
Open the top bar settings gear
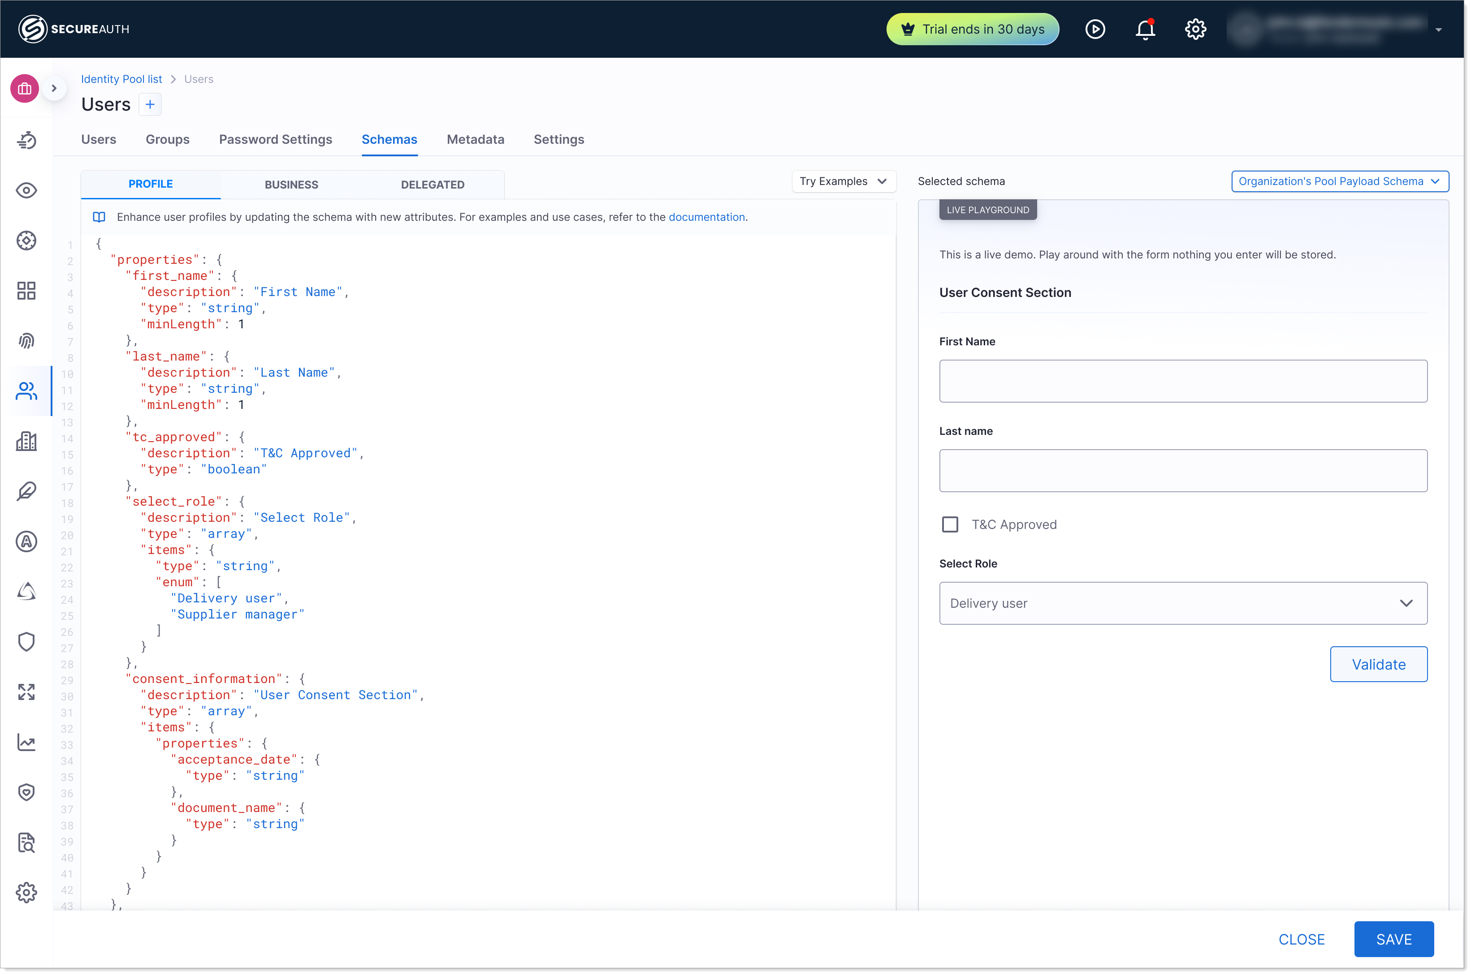coord(1195,29)
